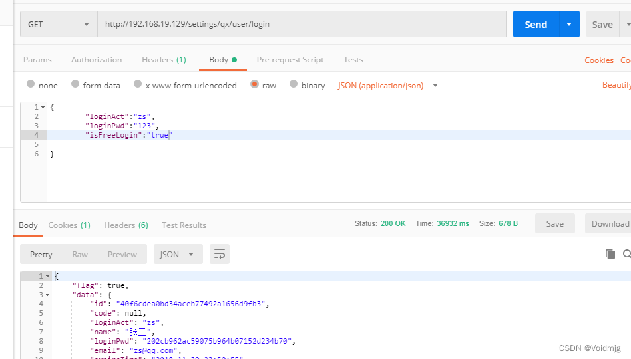Click the Download response button
The image size is (631, 359).
click(x=610, y=224)
